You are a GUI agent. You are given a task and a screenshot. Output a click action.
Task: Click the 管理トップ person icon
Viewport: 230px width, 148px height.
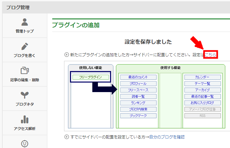pos(25,22)
